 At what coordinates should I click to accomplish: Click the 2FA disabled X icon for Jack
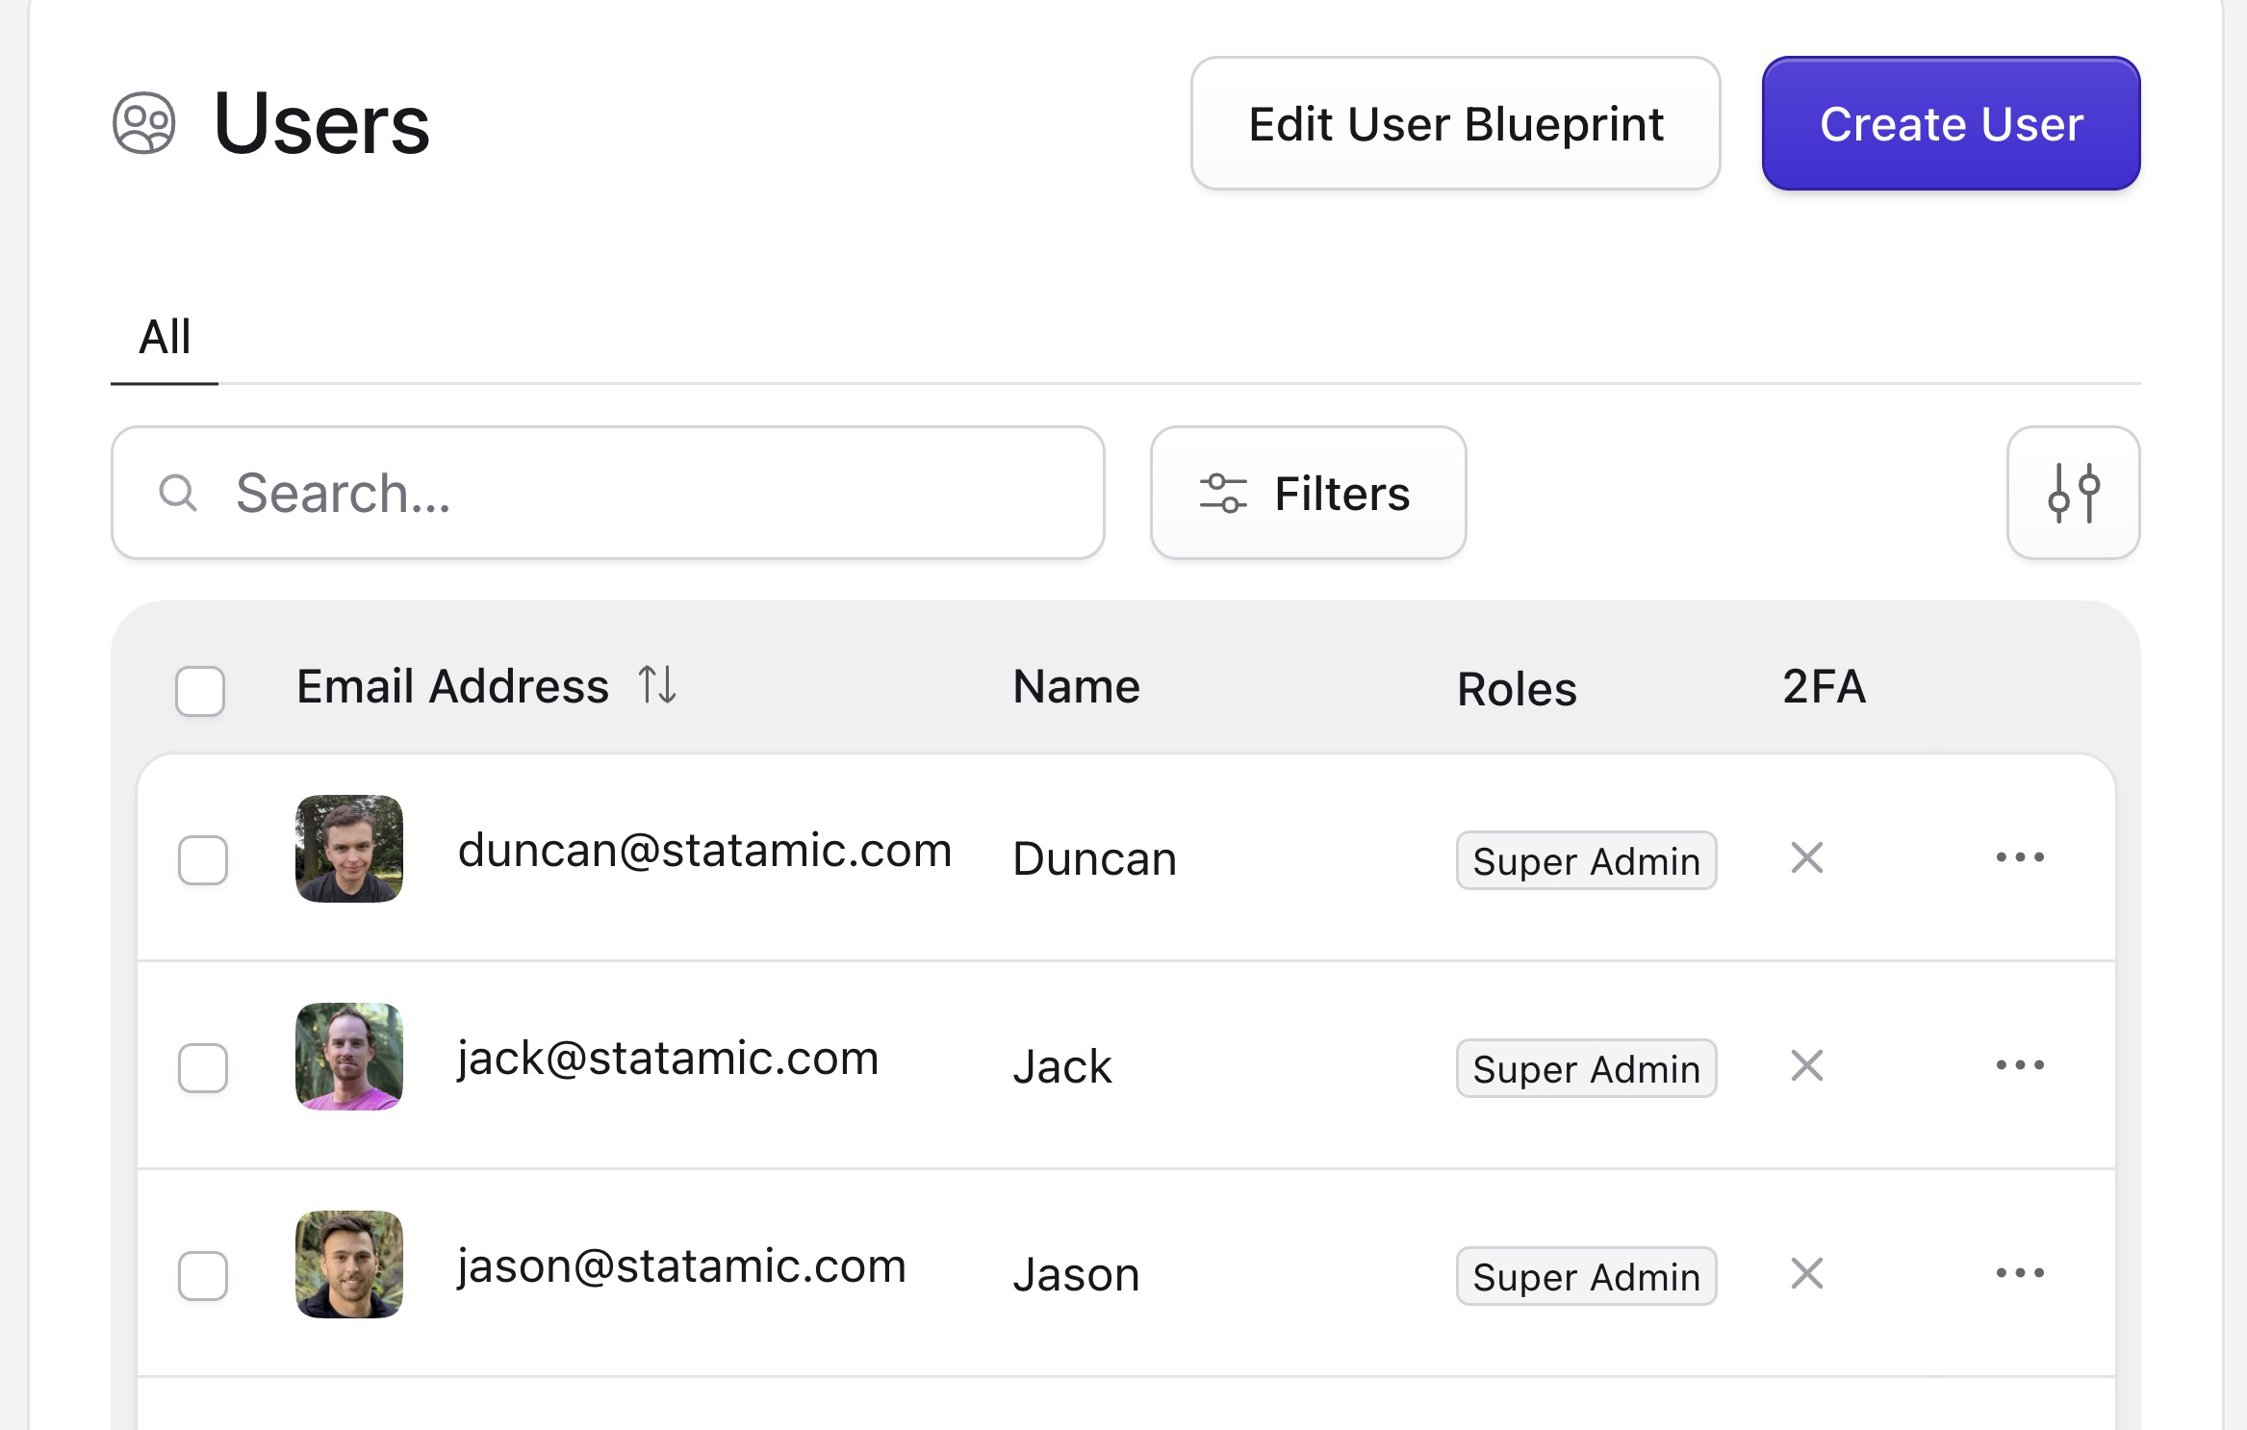pos(1806,1065)
